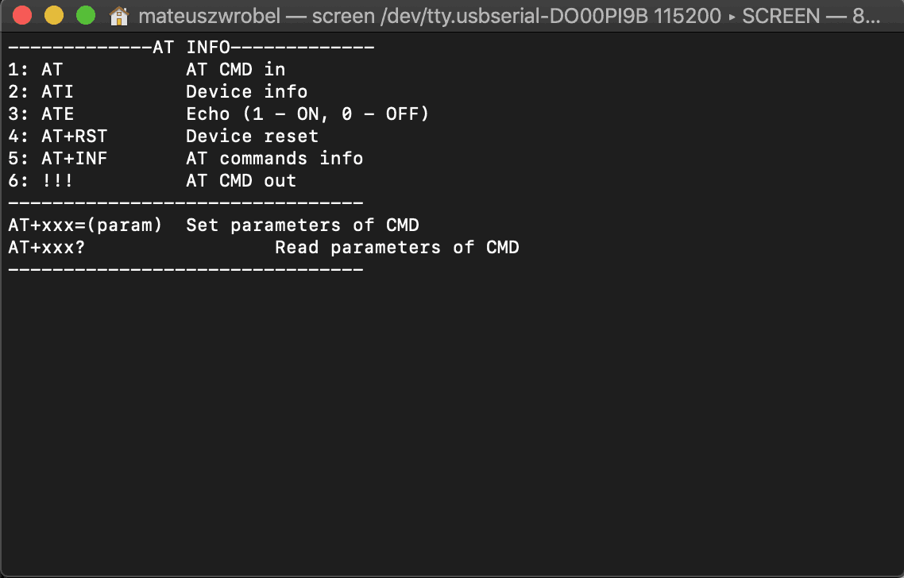Click 'Set parameters of CMD' text
This screenshot has width=904, height=578.
point(303,225)
